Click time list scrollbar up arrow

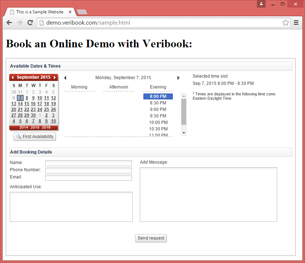[x=184, y=96]
